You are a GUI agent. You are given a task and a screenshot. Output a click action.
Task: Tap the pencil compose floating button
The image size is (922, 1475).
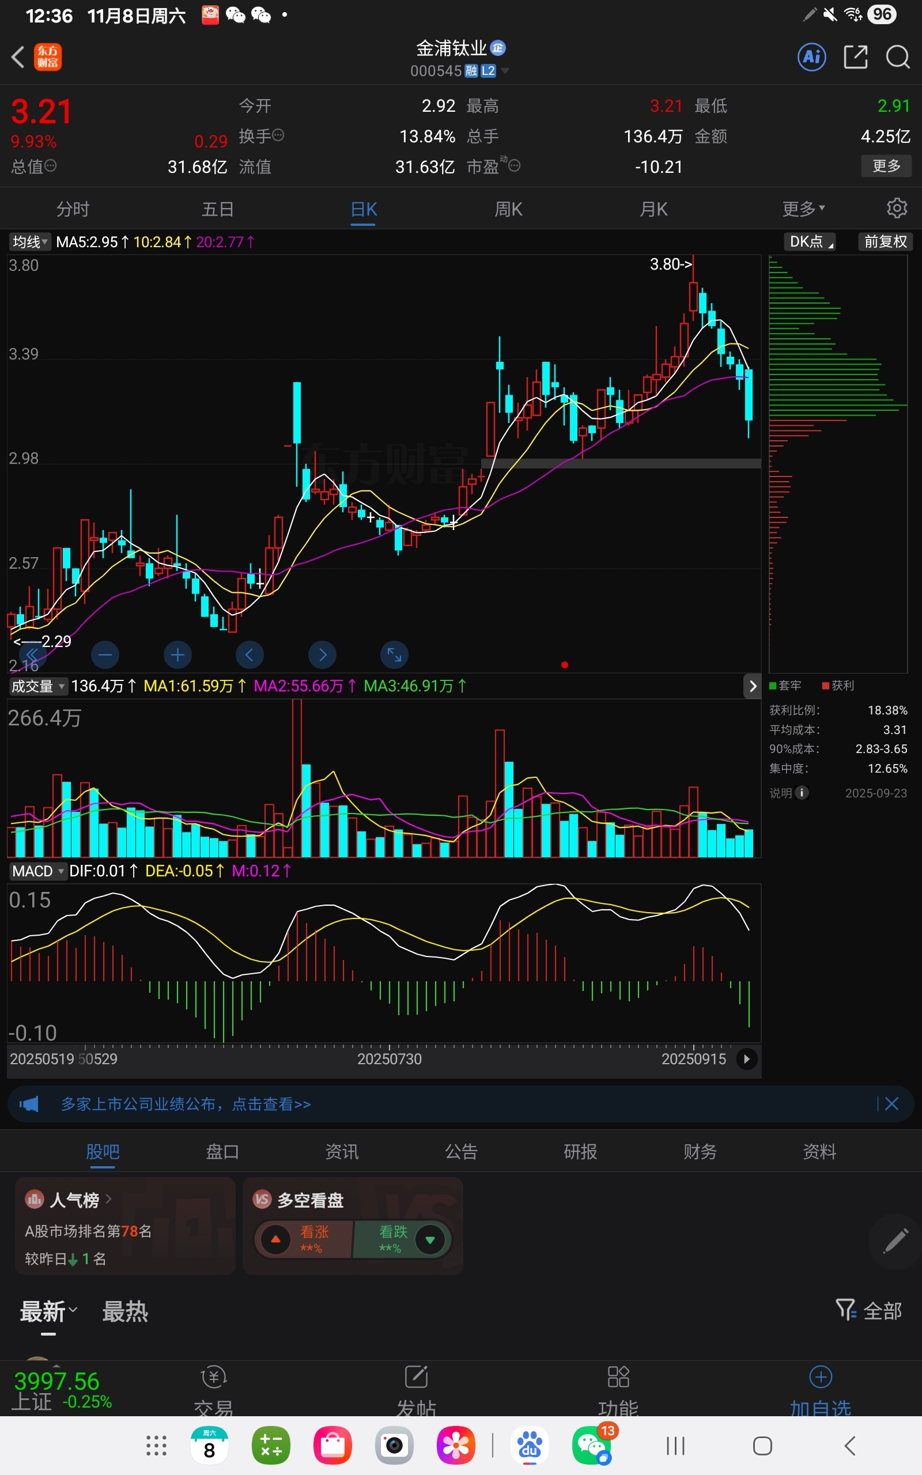click(x=894, y=1242)
